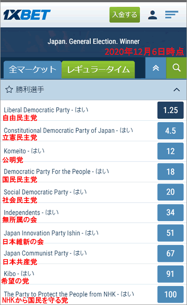The image size is (187, 305).
Task: Choose Japan Innovation Party Ishin odds 51
Action: click(170, 233)
